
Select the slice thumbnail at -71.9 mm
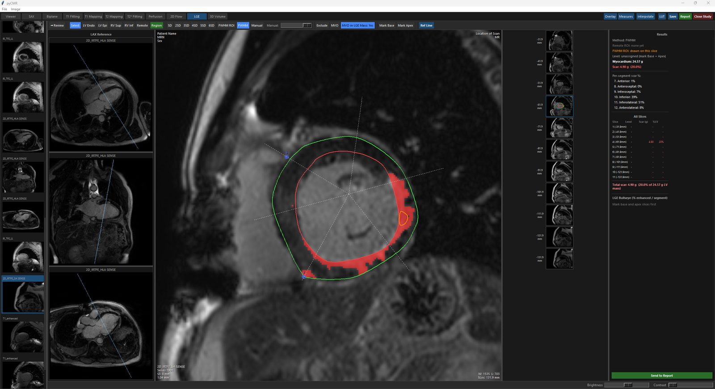pos(559,128)
